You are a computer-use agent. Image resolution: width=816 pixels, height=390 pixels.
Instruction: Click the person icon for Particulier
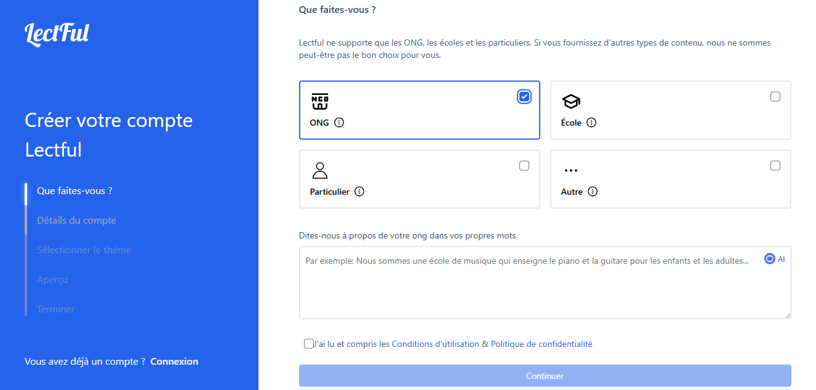click(x=319, y=169)
